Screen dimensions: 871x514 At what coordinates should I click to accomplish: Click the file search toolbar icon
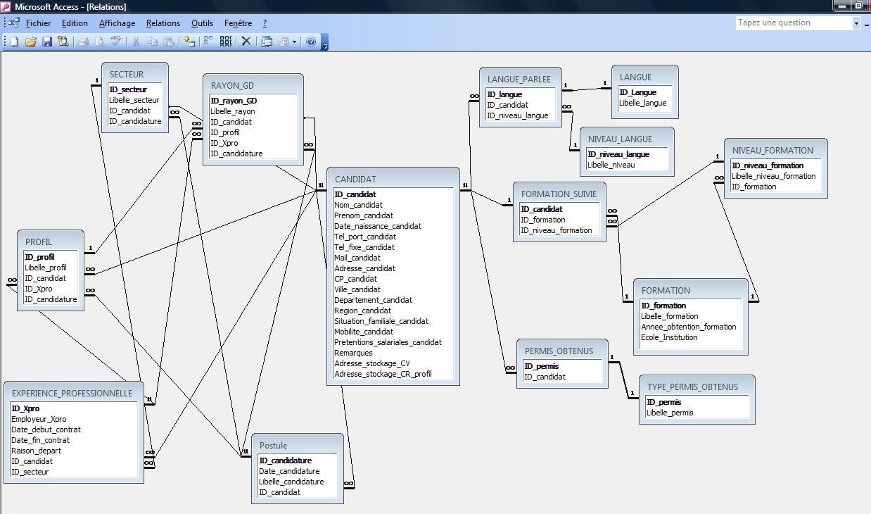coord(63,42)
